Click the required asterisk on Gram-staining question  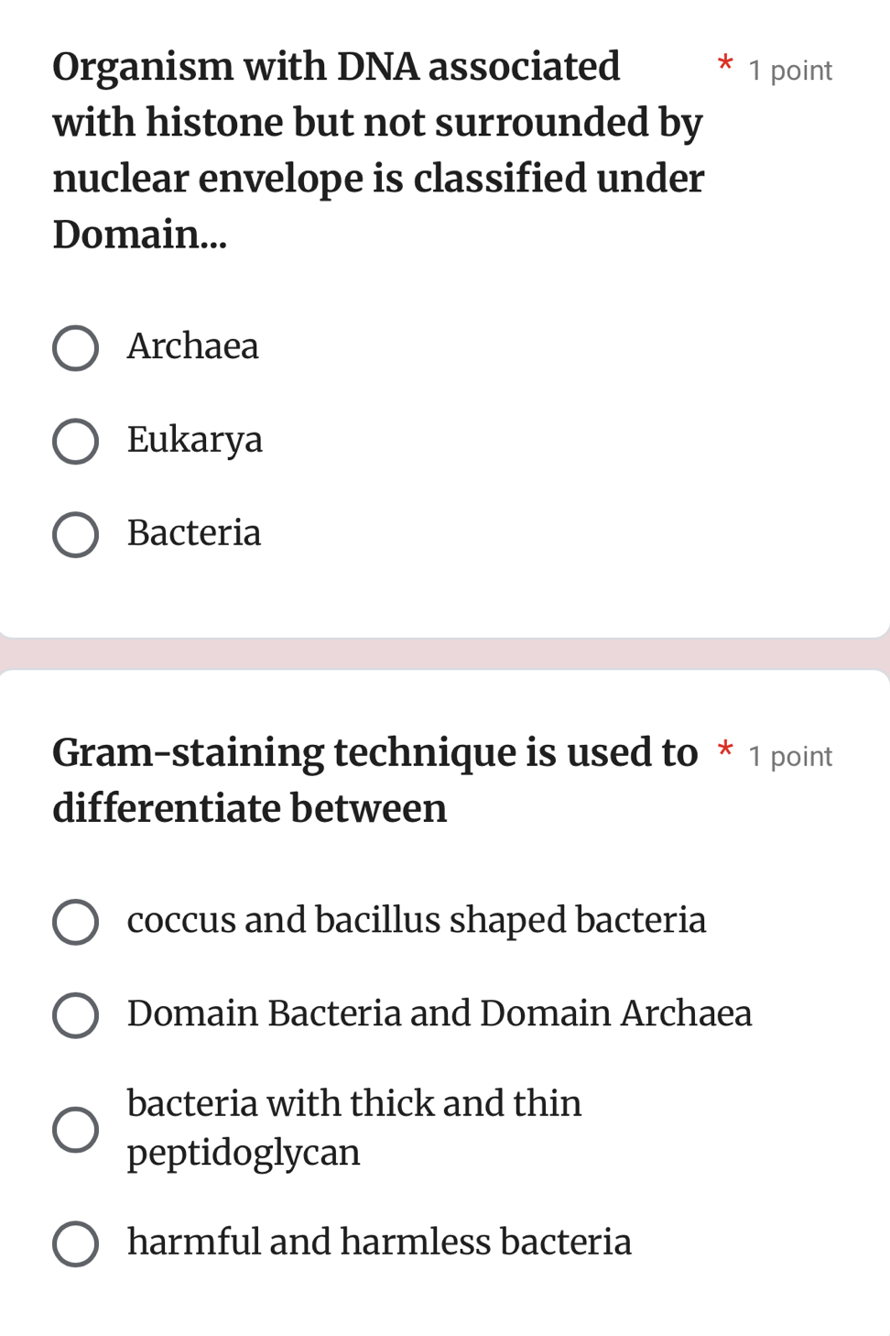(725, 750)
